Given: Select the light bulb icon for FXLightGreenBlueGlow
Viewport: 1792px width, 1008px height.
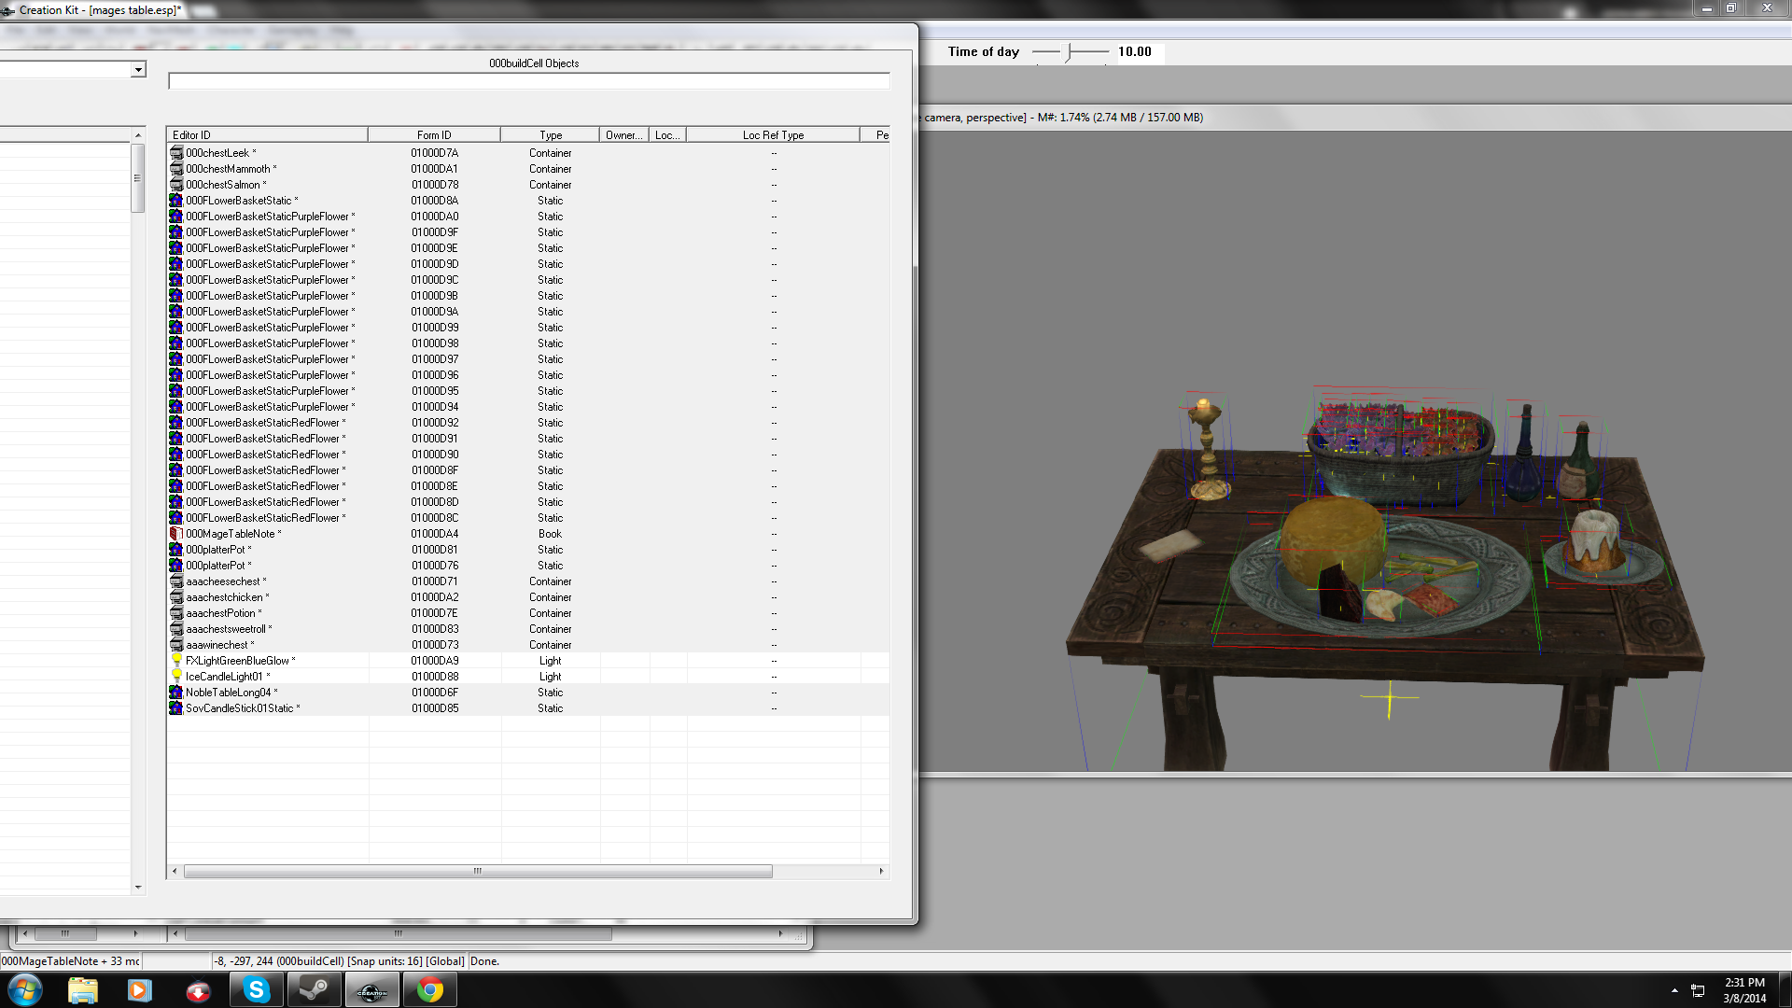Looking at the screenshot, I should (x=176, y=660).
